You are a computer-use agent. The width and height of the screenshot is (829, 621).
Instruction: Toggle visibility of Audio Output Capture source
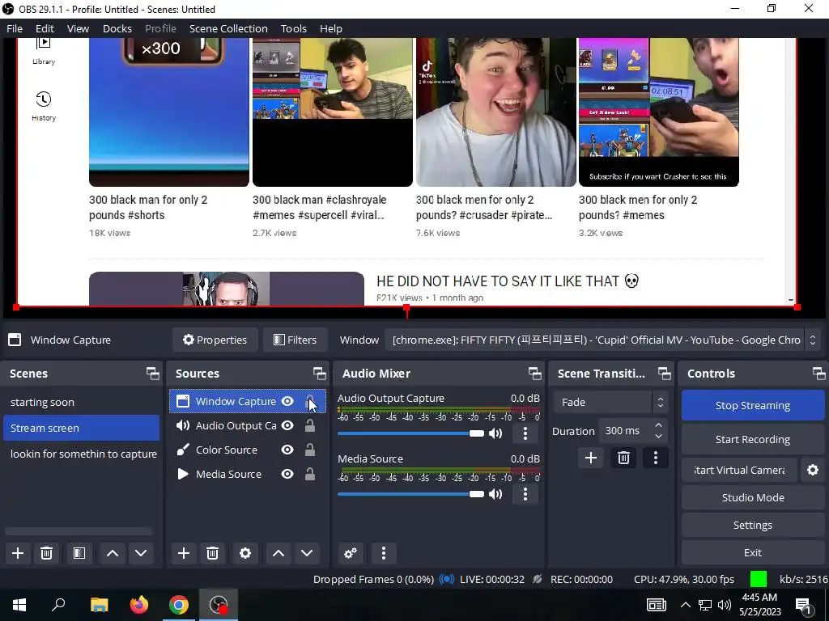[287, 425]
